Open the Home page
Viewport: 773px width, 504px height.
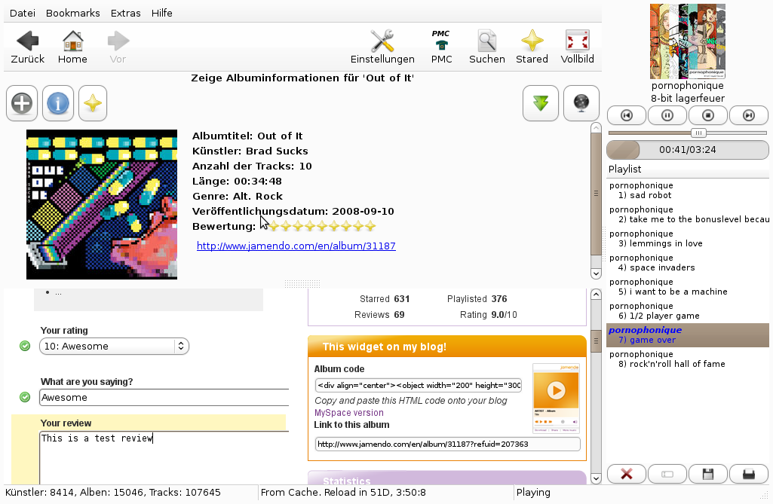[x=72, y=47]
